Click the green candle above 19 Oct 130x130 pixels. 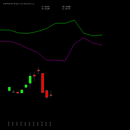tap(26, 86)
